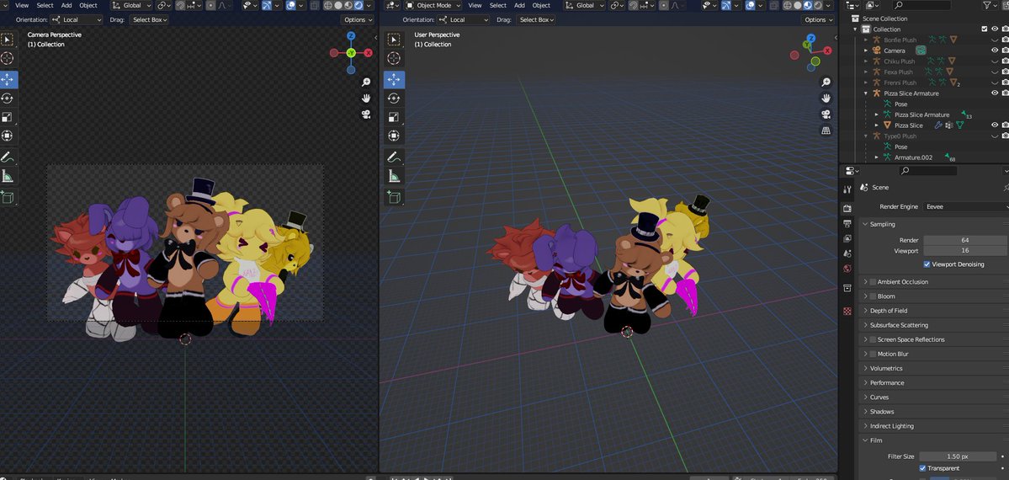The width and height of the screenshot is (1009, 480).
Task: Open View menu in the camera viewport
Action: 22,5
